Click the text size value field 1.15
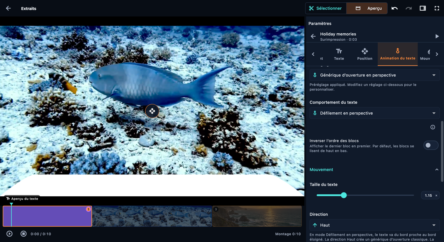Screen dimensions: 444x242 (430, 195)
